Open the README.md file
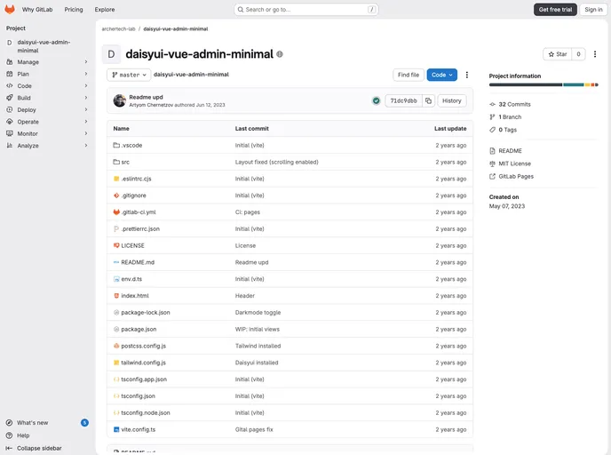 (138, 262)
